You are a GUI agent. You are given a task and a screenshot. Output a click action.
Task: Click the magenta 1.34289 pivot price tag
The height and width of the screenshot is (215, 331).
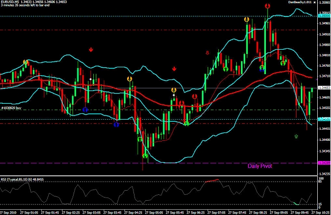324,163
